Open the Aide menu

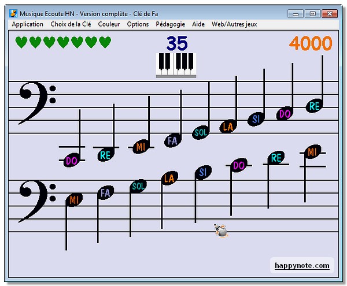pyautogui.click(x=198, y=24)
